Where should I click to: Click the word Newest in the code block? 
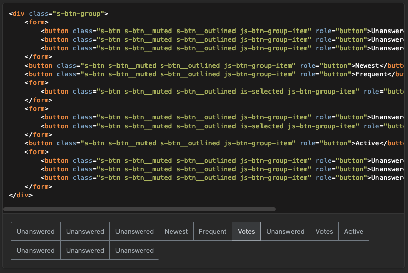(x=367, y=66)
